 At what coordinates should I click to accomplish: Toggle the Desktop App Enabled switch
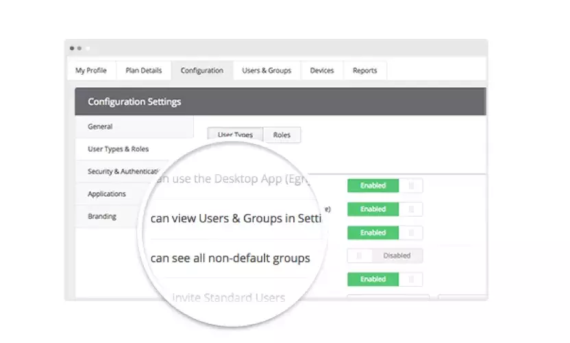coord(385,186)
